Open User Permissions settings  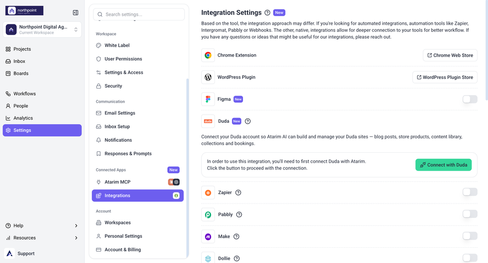tap(138, 59)
